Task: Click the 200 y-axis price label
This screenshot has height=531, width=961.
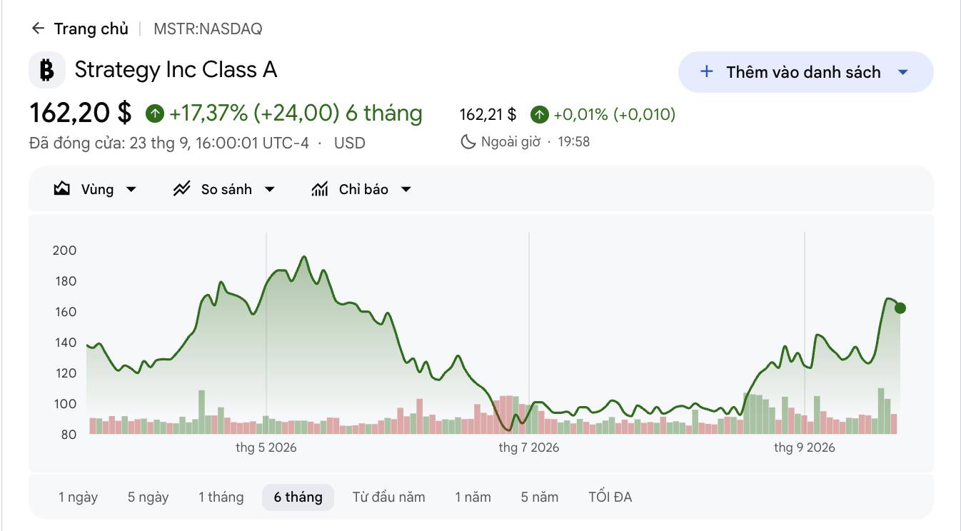Action: [64, 251]
